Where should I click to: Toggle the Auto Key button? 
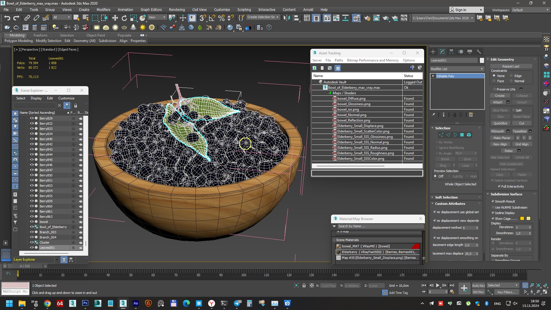click(478, 286)
